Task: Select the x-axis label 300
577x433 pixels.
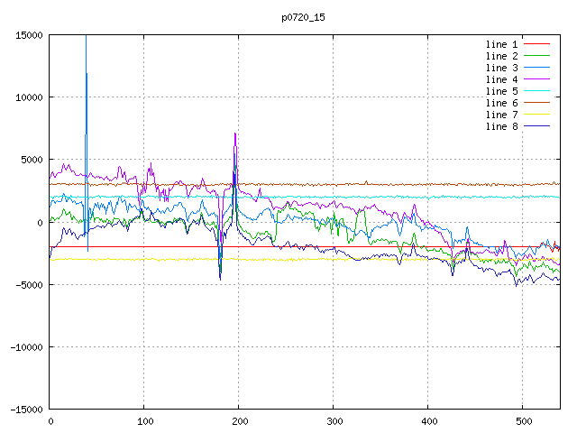Action: click(x=334, y=421)
